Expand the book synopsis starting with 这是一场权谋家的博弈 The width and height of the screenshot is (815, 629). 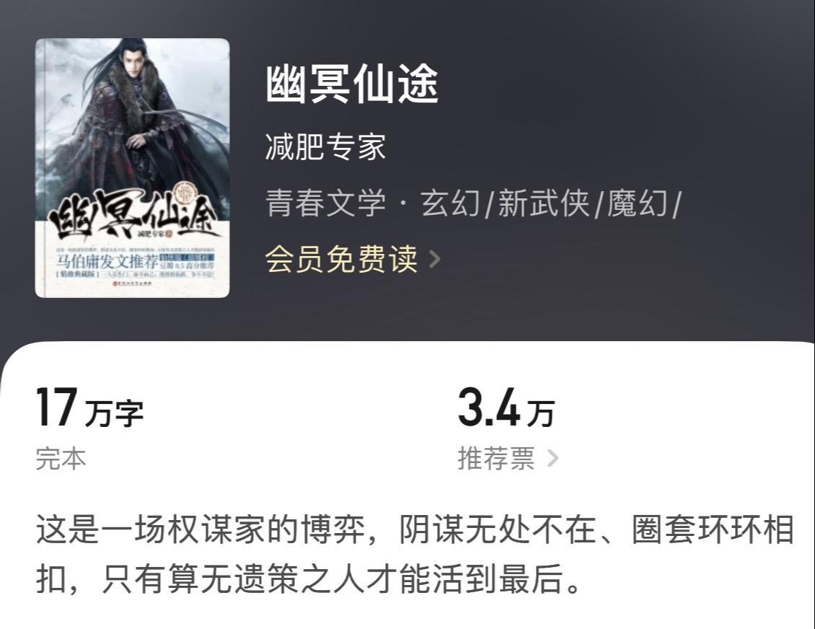tap(415, 554)
